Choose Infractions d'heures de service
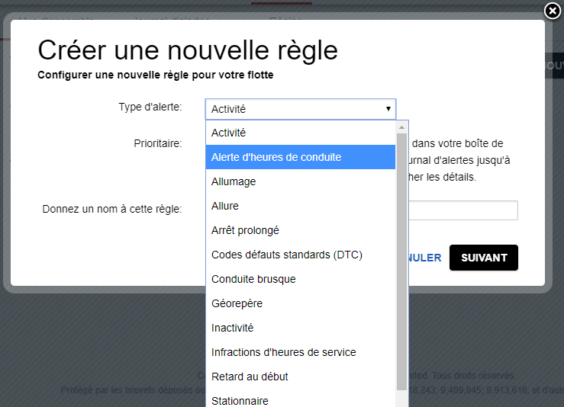564x407 pixels. pos(301,352)
